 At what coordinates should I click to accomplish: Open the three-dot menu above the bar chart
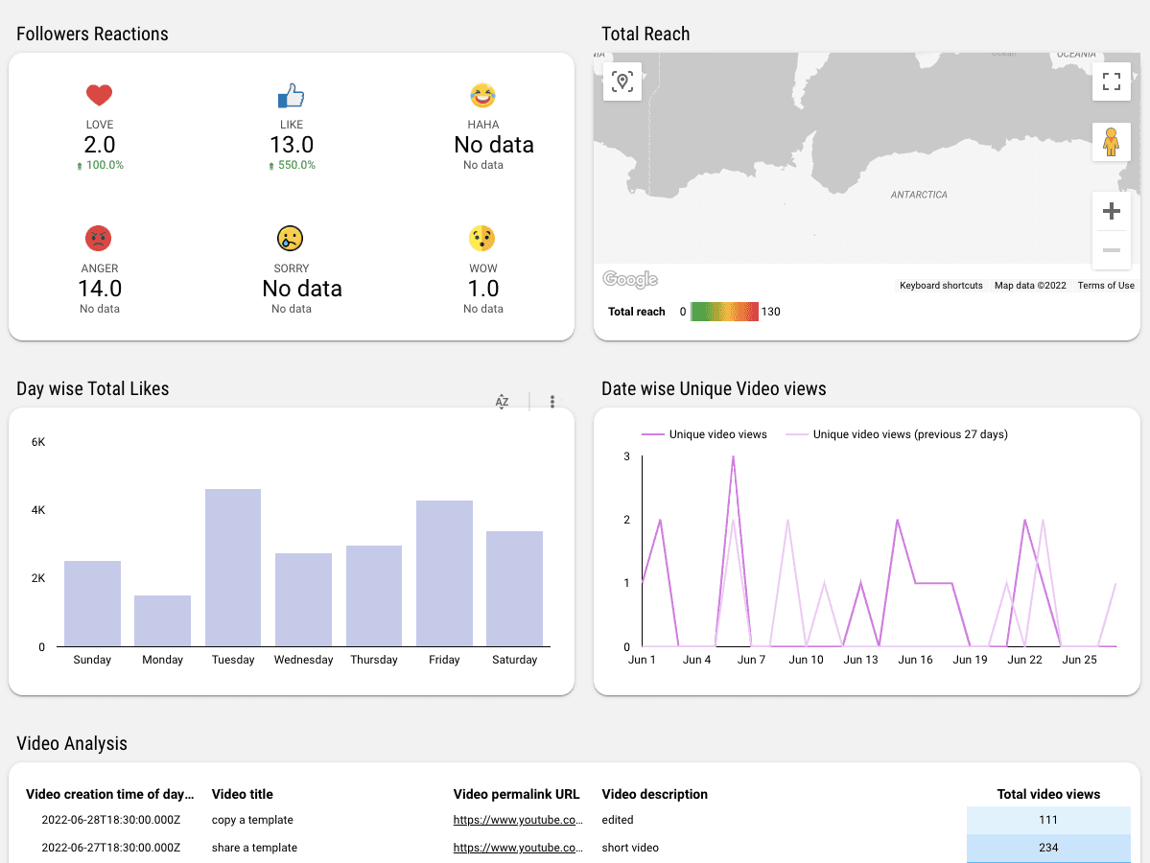pos(552,402)
